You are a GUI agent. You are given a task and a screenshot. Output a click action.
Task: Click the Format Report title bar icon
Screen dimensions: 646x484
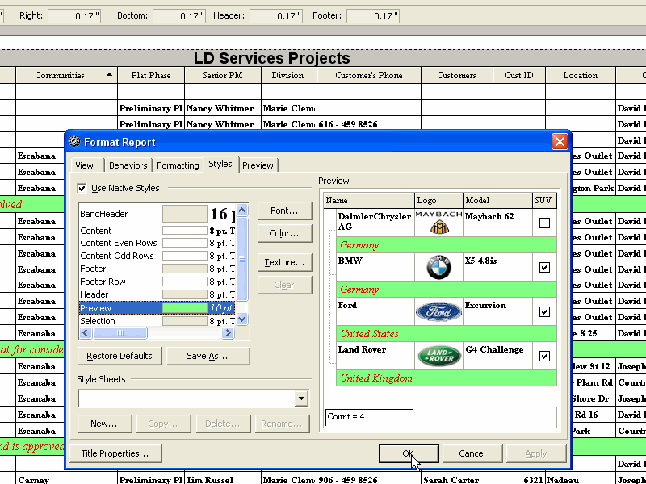74,142
